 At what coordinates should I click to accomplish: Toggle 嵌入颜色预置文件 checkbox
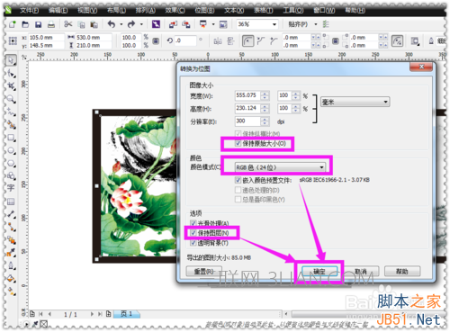(x=238, y=180)
